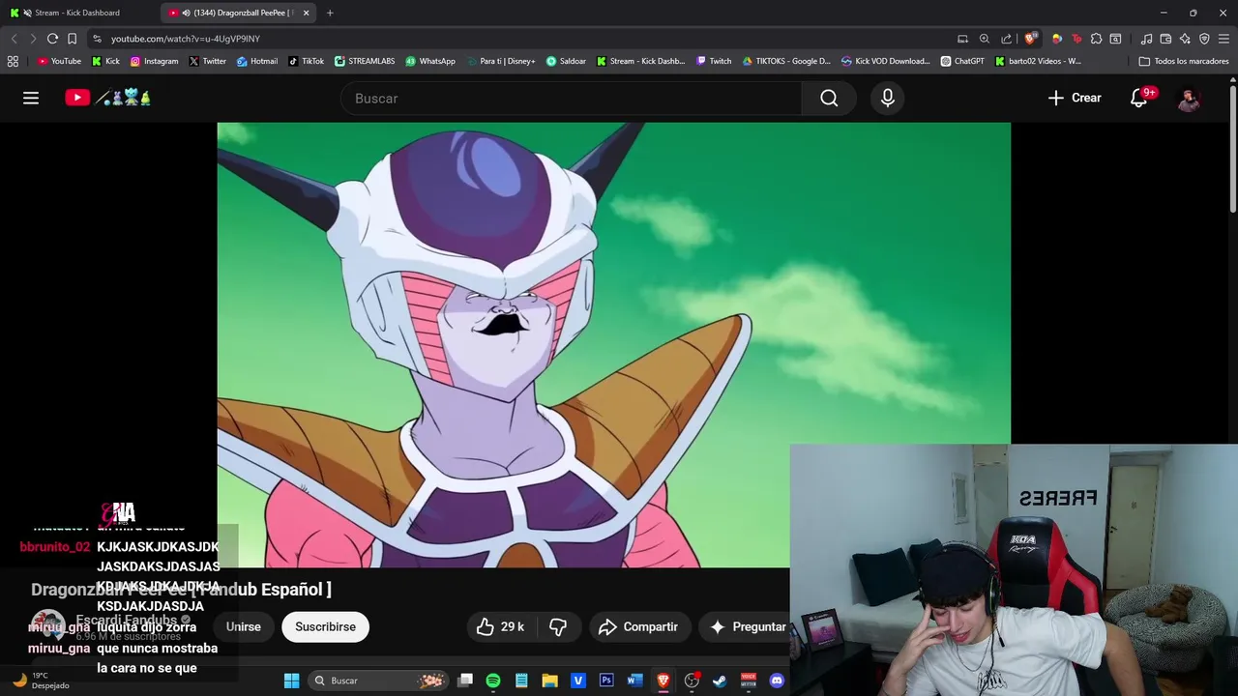
Task: Open Steam from the taskbar
Action: point(720,681)
